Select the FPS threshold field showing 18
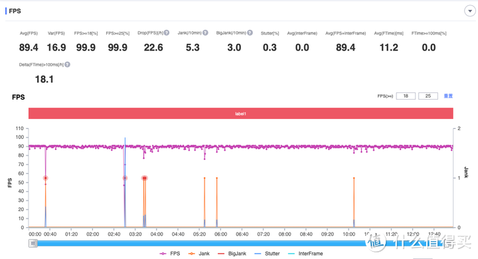Image resolution: width=478 pixels, height=259 pixels. [406, 96]
